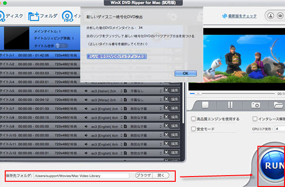
Task: Open タイトル7 無効な字幕 subtitle dropdown
Action: 146,109
